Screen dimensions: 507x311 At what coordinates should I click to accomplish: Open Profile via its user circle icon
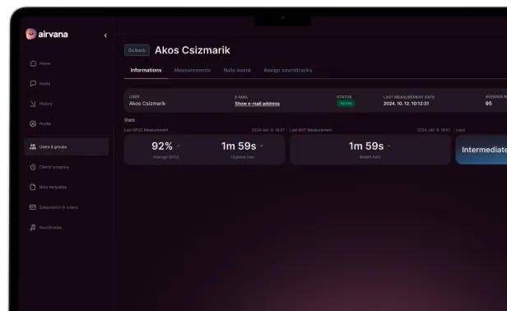point(33,123)
